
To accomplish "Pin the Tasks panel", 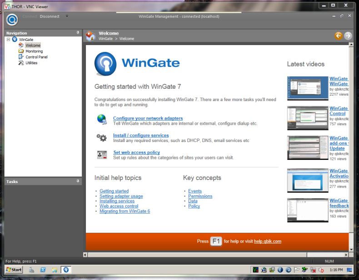I will click(x=78, y=181).
